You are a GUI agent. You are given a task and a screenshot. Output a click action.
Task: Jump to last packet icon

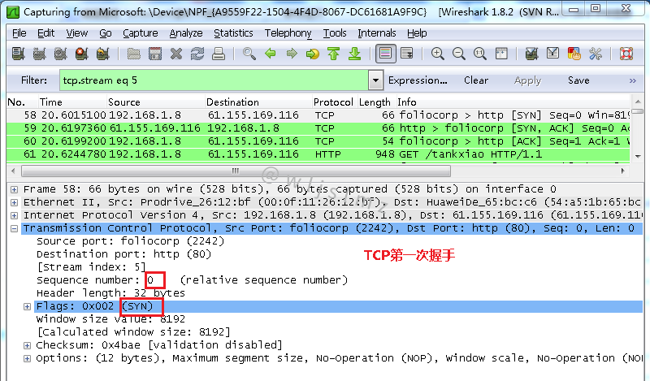tap(355, 54)
